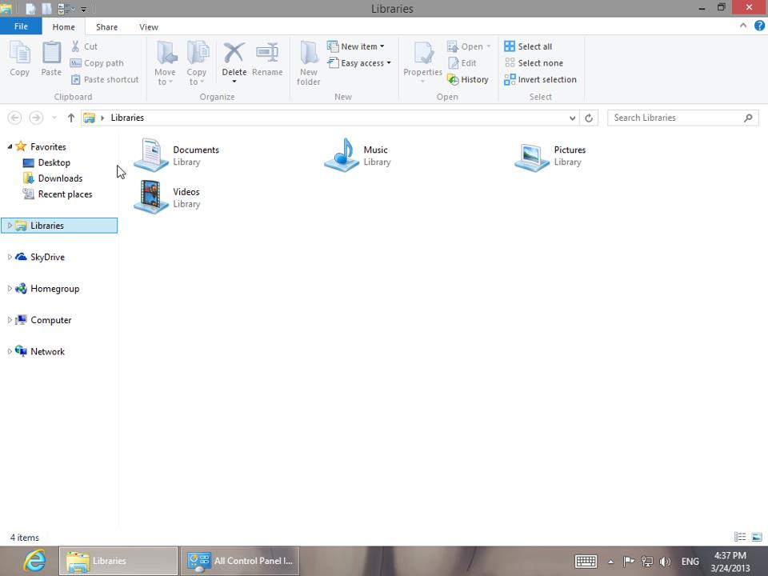Expand the Homegroup tree node arrow
The height and width of the screenshot is (576, 768).
(x=10, y=289)
